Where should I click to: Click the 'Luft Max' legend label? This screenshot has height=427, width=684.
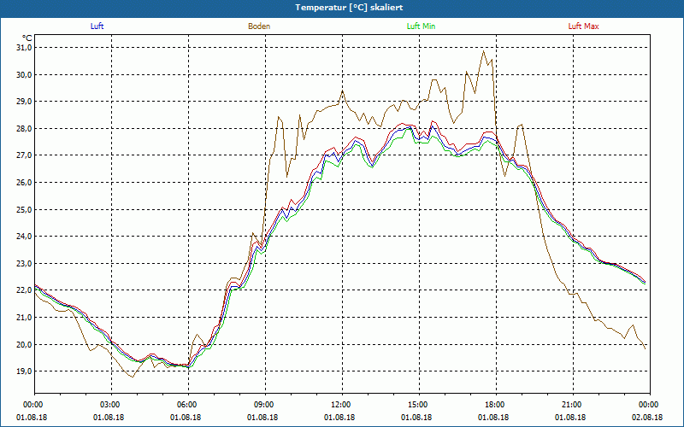583,26
